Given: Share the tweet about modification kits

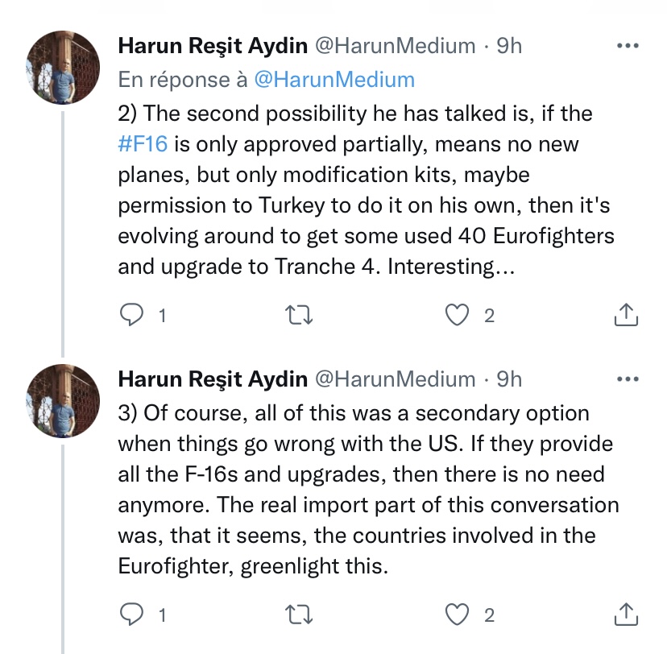Looking at the screenshot, I should (x=626, y=316).
